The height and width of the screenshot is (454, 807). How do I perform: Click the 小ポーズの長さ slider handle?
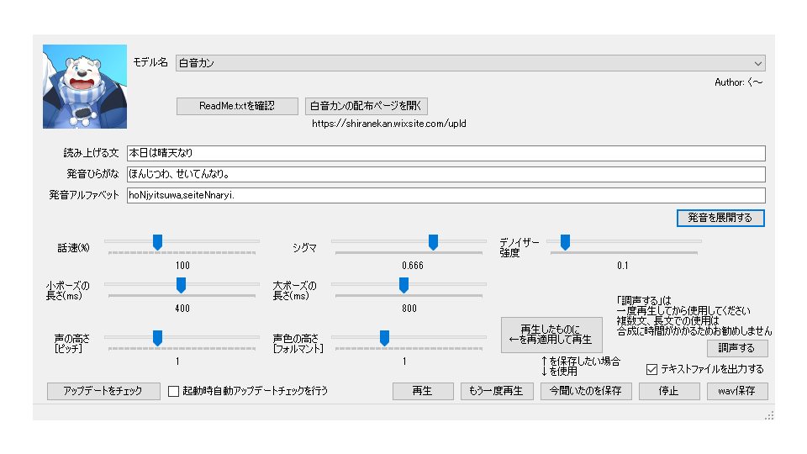click(181, 285)
